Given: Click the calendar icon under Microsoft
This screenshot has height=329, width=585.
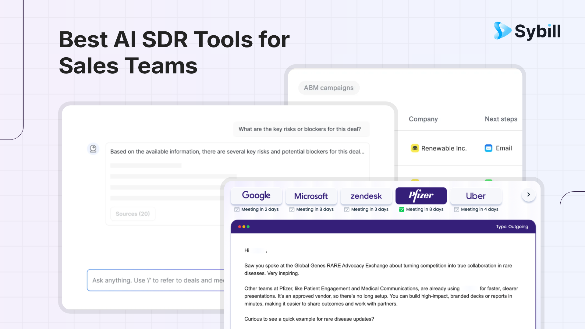Looking at the screenshot, I should [x=292, y=209].
